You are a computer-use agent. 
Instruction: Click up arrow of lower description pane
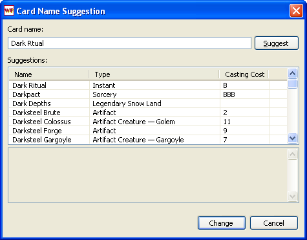pos(292,154)
